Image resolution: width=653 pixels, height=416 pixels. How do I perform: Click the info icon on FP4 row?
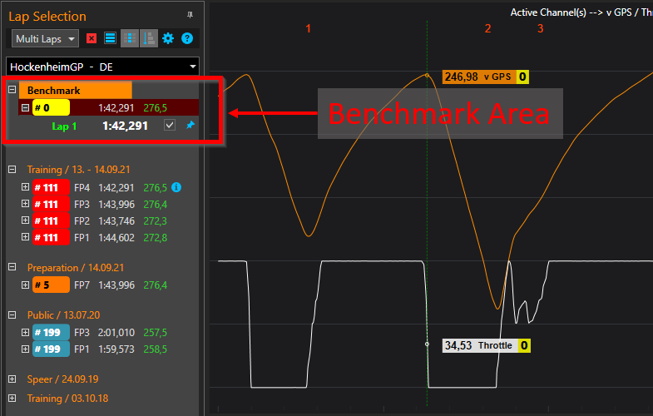(x=176, y=187)
